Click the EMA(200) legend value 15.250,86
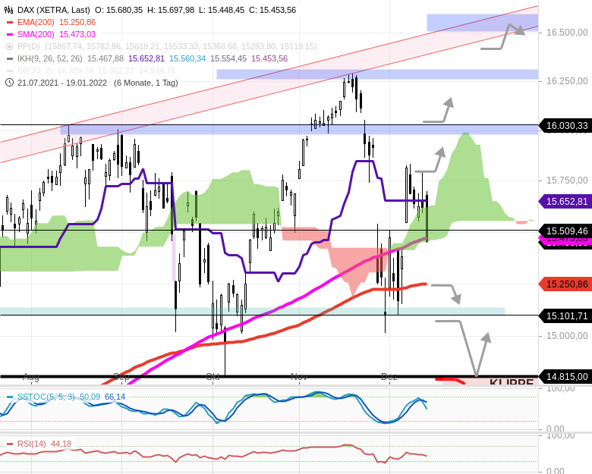The height and width of the screenshot is (474, 592). (77, 22)
